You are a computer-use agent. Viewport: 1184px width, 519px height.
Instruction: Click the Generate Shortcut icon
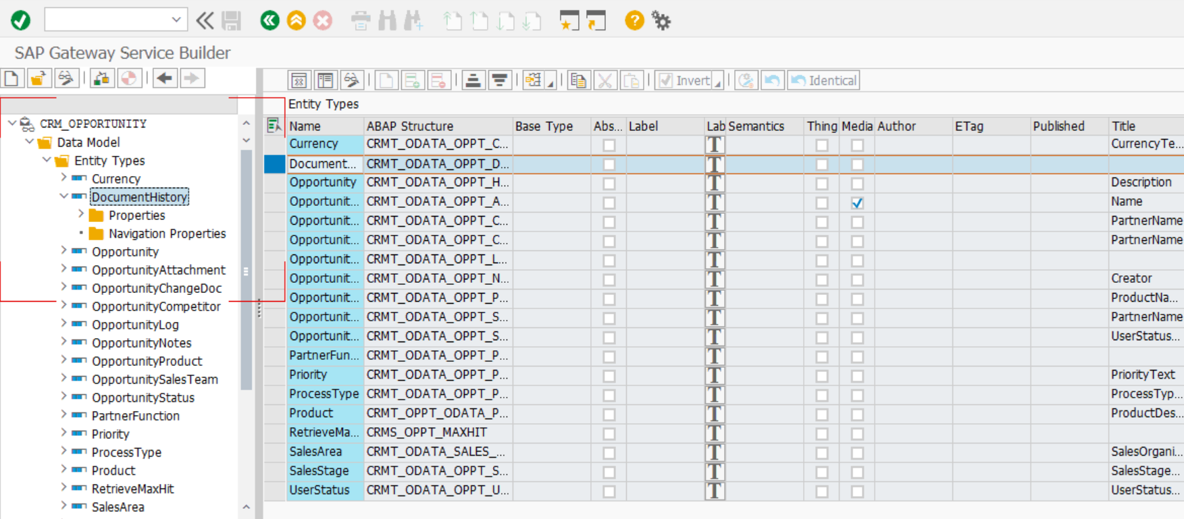[596, 21]
